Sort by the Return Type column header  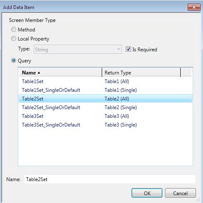pos(141,72)
